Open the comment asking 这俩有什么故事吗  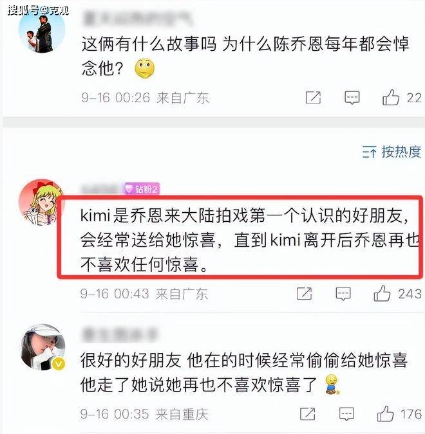[x=245, y=57]
